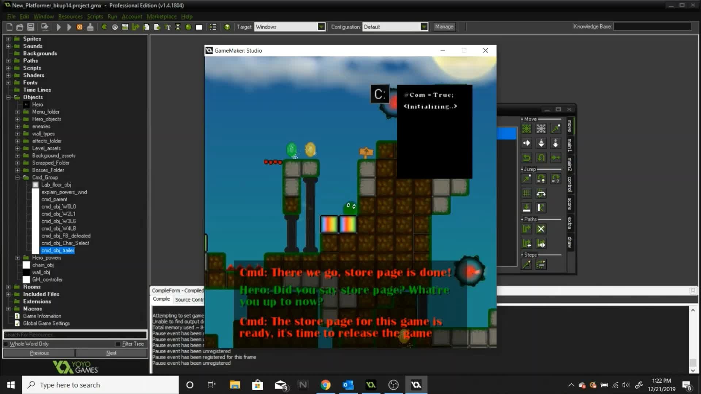Collapse the Cmd_Group folder

pyautogui.click(x=17, y=178)
